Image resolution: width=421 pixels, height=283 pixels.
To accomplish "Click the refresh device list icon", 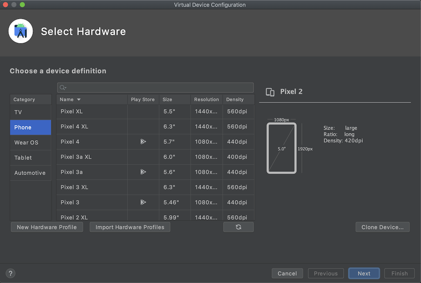I will pos(239,227).
